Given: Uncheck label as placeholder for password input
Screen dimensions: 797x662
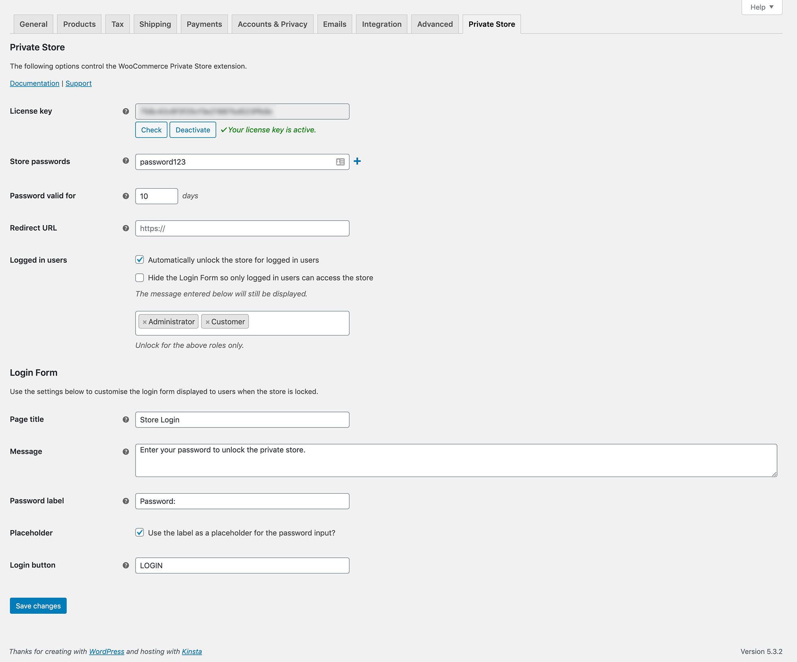Looking at the screenshot, I should [x=139, y=532].
